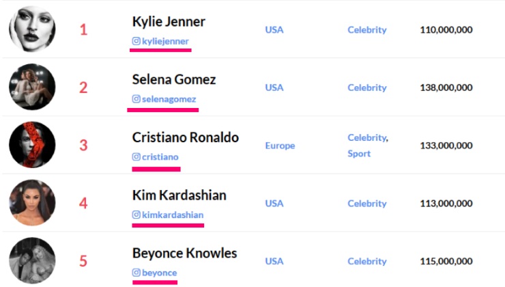Open Selena Gomez's profile photo

(x=32, y=87)
